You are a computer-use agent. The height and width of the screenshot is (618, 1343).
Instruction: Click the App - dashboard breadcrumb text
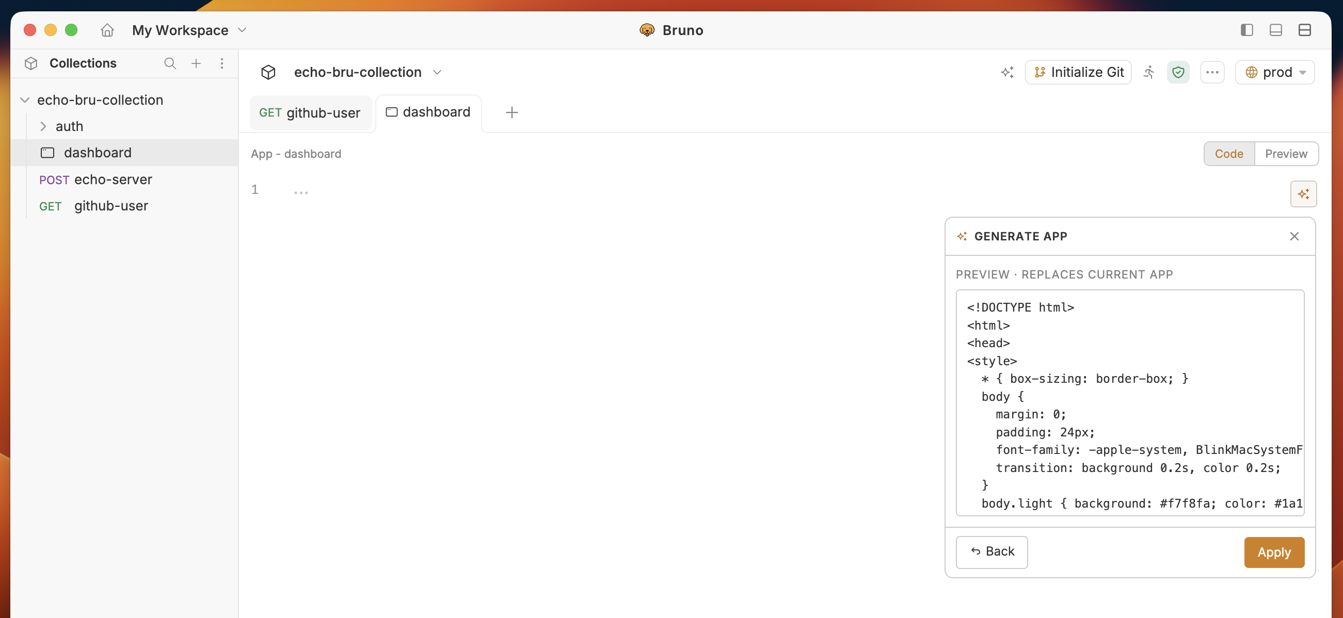296,154
